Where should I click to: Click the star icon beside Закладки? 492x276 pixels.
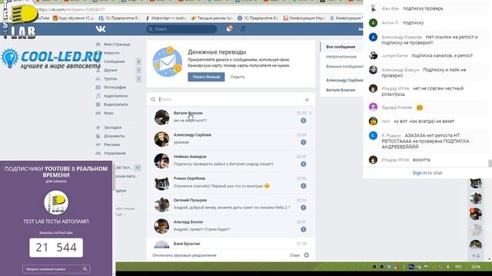click(x=98, y=127)
